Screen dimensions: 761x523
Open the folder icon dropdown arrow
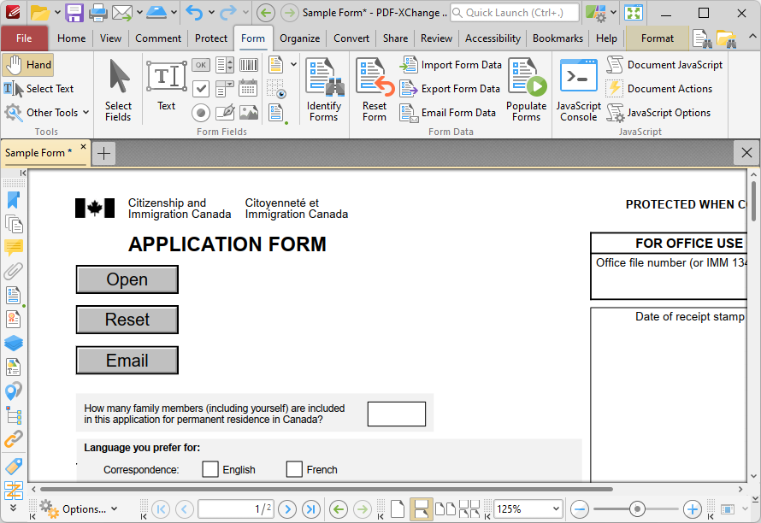56,13
